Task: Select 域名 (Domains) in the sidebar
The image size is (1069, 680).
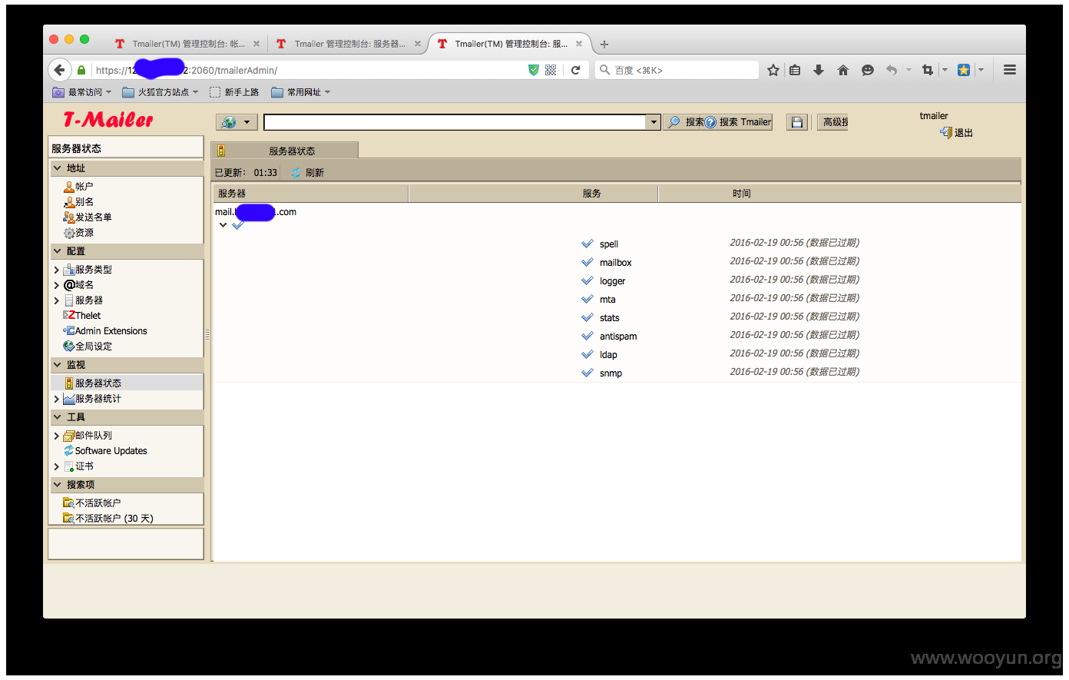Action: 78,285
